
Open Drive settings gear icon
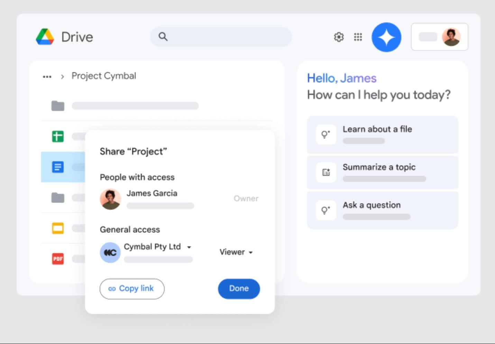pos(339,37)
